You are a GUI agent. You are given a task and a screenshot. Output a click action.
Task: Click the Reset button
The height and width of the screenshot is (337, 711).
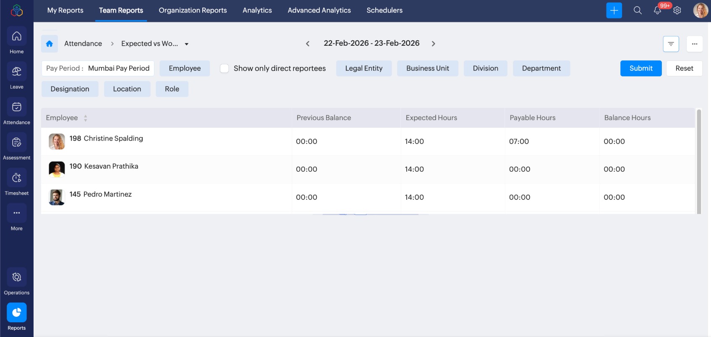(x=684, y=68)
